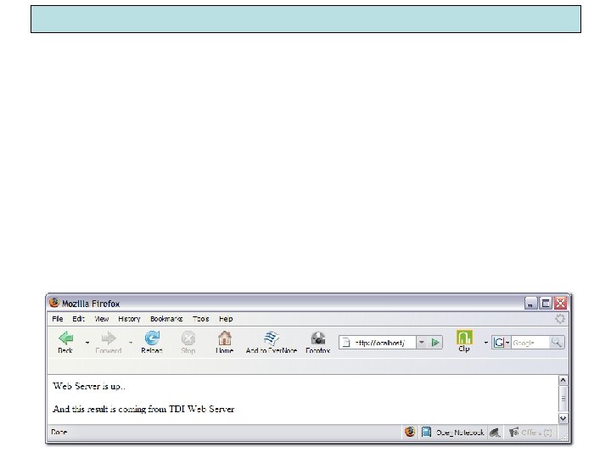The image size is (611, 458).
Task: Click the 'Web Server is up..' text
Action: [89, 387]
